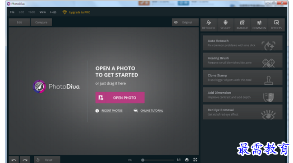The image size is (293, 163).
Task: Click the OPEN PHOTO button
Action: click(x=120, y=98)
